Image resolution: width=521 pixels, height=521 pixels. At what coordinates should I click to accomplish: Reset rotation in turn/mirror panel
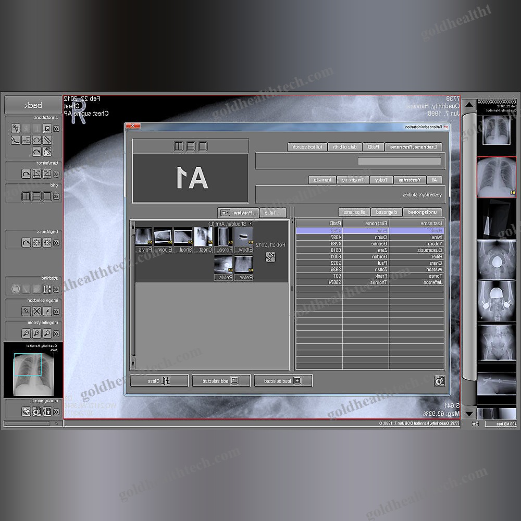coord(26,174)
